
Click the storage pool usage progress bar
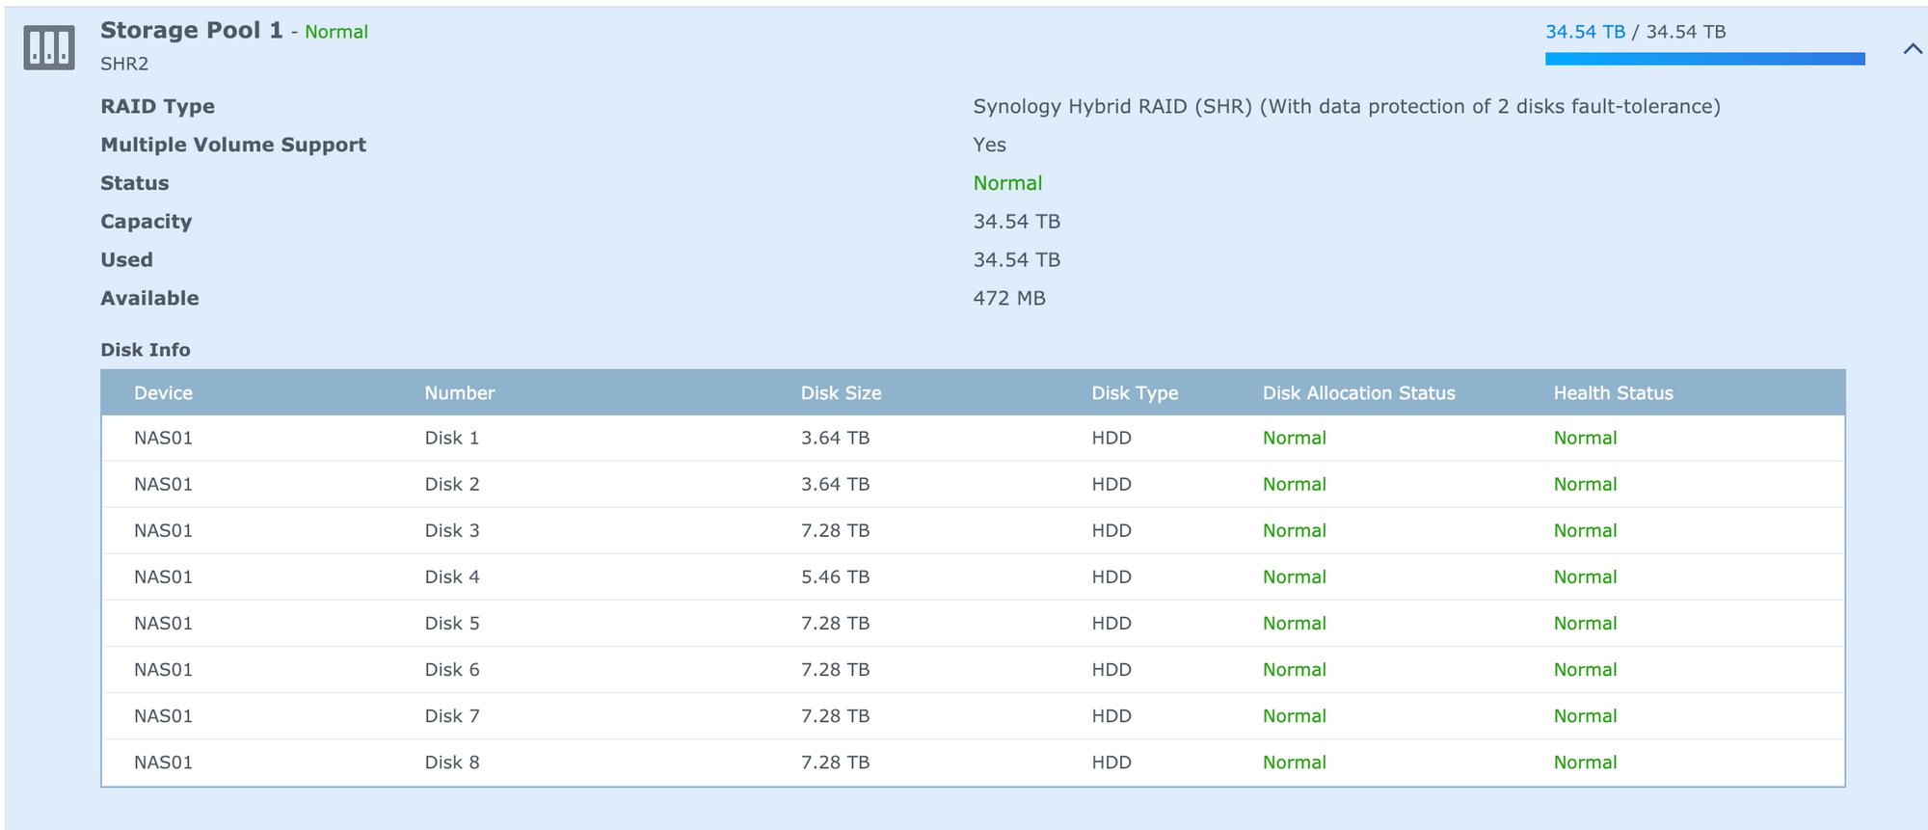[1704, 60]
